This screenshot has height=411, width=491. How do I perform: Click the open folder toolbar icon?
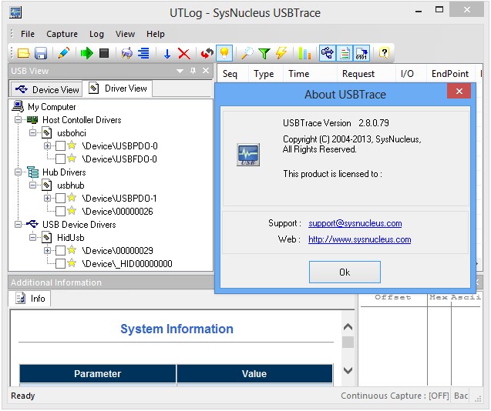pyautogui.click(x=24, y=53)
